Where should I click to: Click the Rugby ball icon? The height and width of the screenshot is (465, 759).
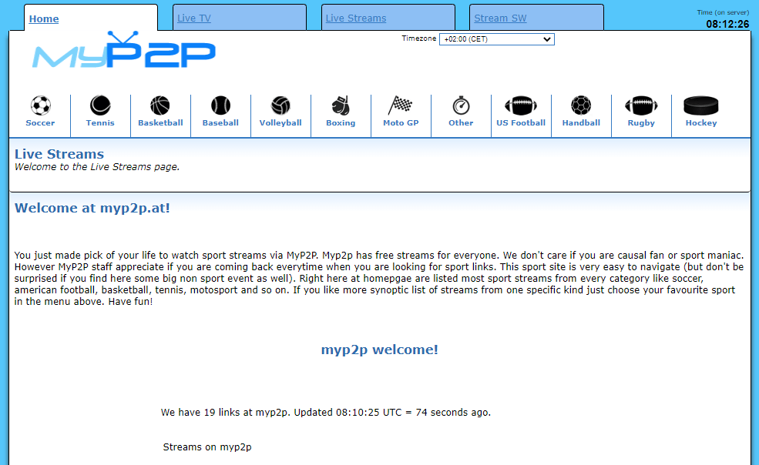point(641,105)
